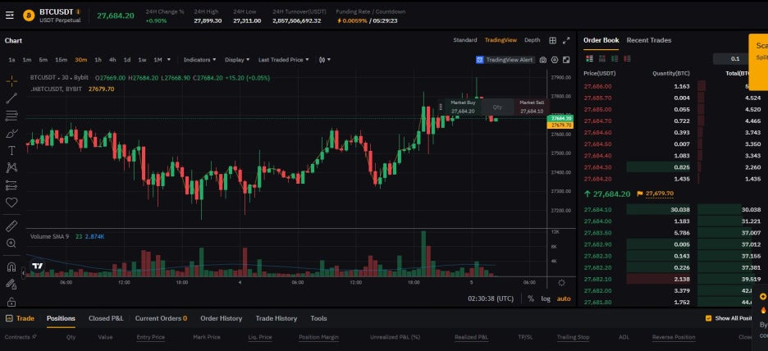Click the Market Sell button on chart

(532, 107)
